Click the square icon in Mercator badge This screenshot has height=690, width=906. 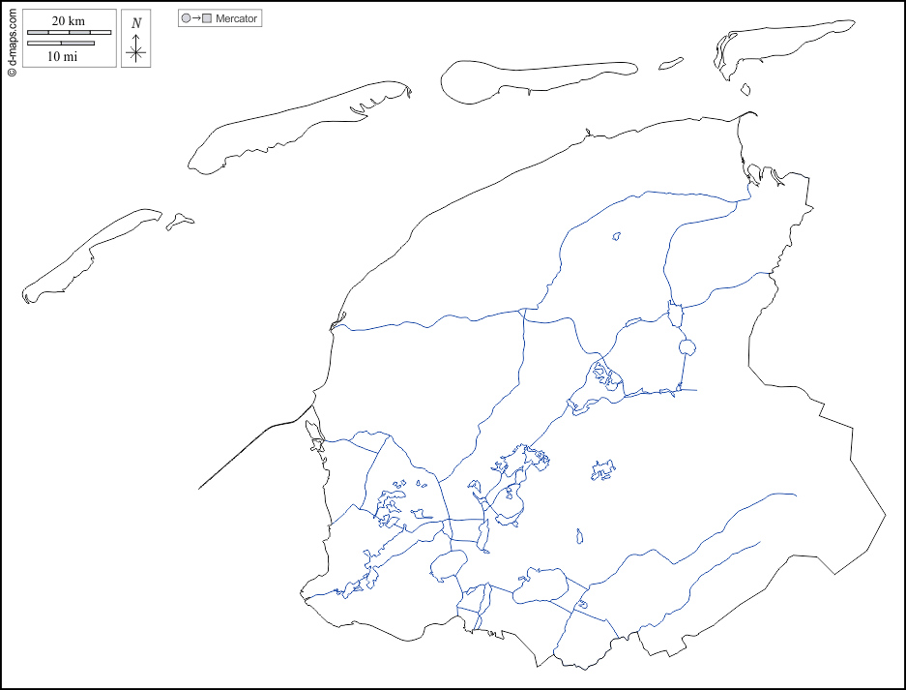(x=206, y=18)
